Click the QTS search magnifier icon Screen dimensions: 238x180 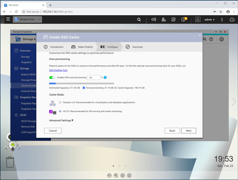point(139,19)
